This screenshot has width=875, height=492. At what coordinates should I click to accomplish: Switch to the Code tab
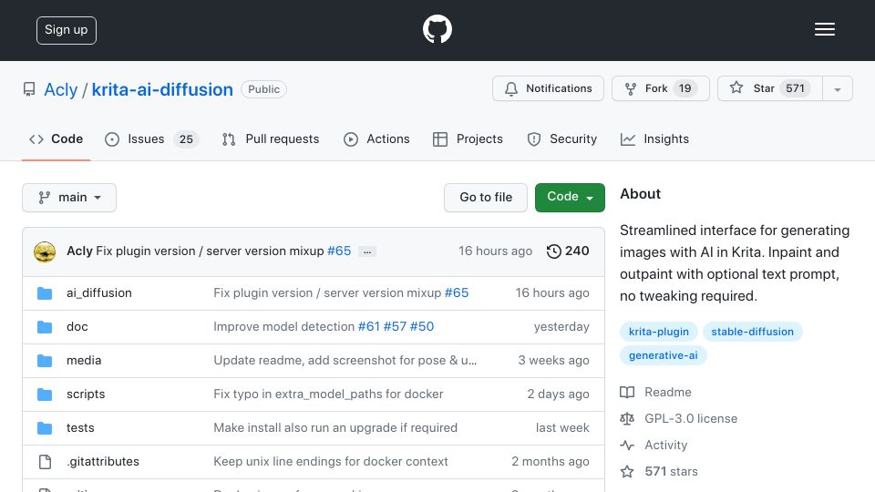pos(56,138)
